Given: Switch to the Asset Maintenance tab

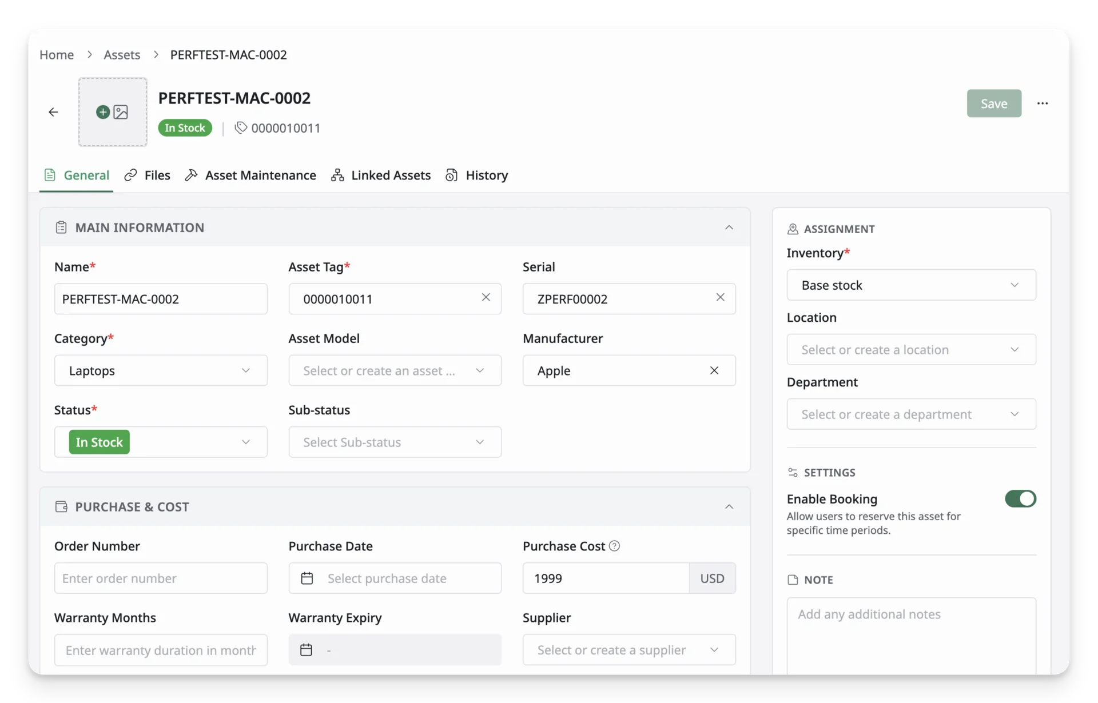Looking at the screenshot, I should coord(250,175).
